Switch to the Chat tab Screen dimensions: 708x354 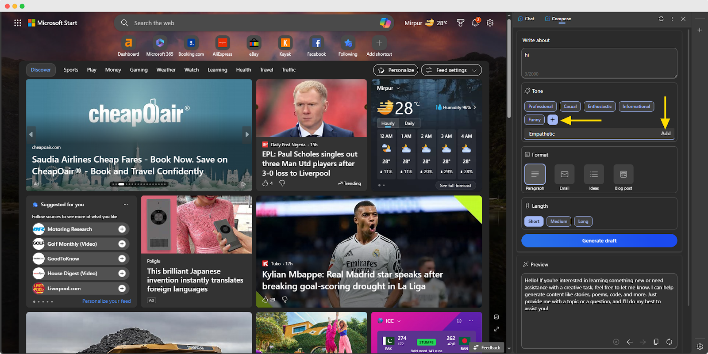point(526,19)
